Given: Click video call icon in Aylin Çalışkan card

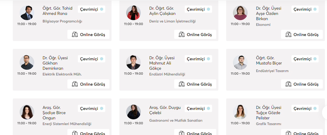Looking at the screenshot, I should pyautogui.click(x=182, y=34).
